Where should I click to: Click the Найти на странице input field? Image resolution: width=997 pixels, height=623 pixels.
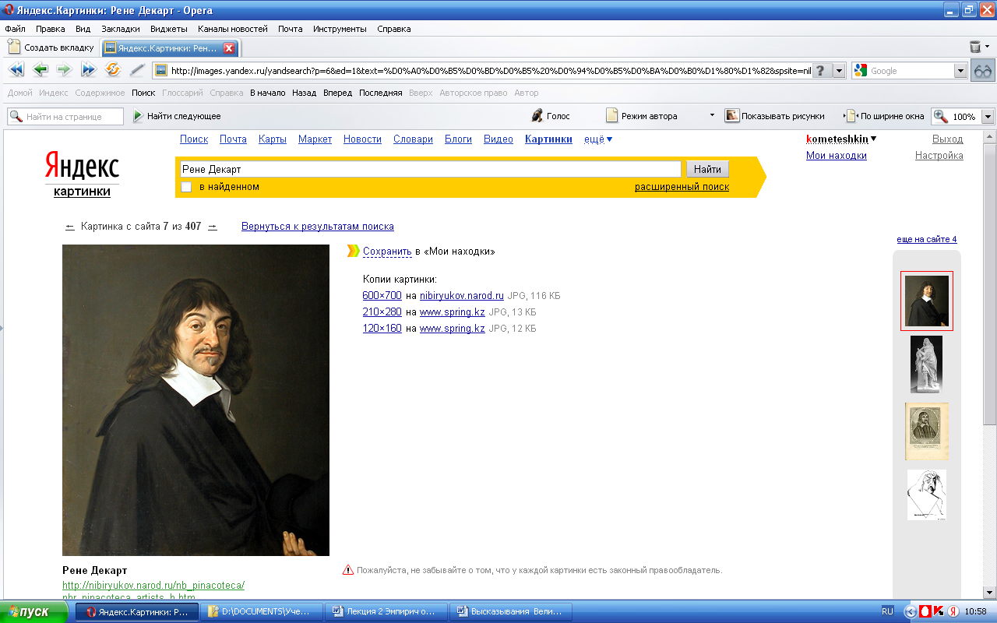click(x=65, y=116)
